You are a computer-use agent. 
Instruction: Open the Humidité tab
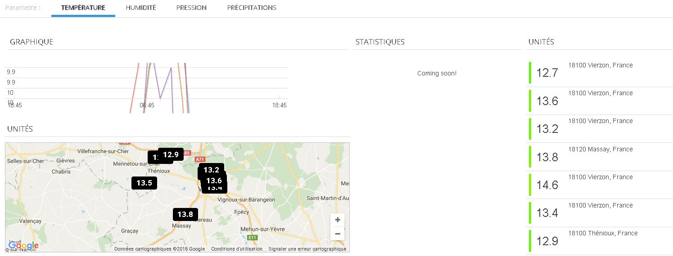[141, 8]
